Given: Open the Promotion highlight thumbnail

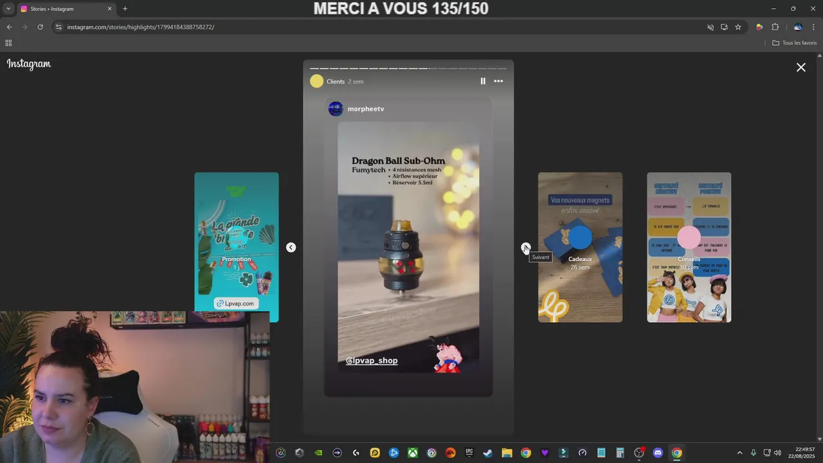Looking at the screenshot, I should 237,248.
